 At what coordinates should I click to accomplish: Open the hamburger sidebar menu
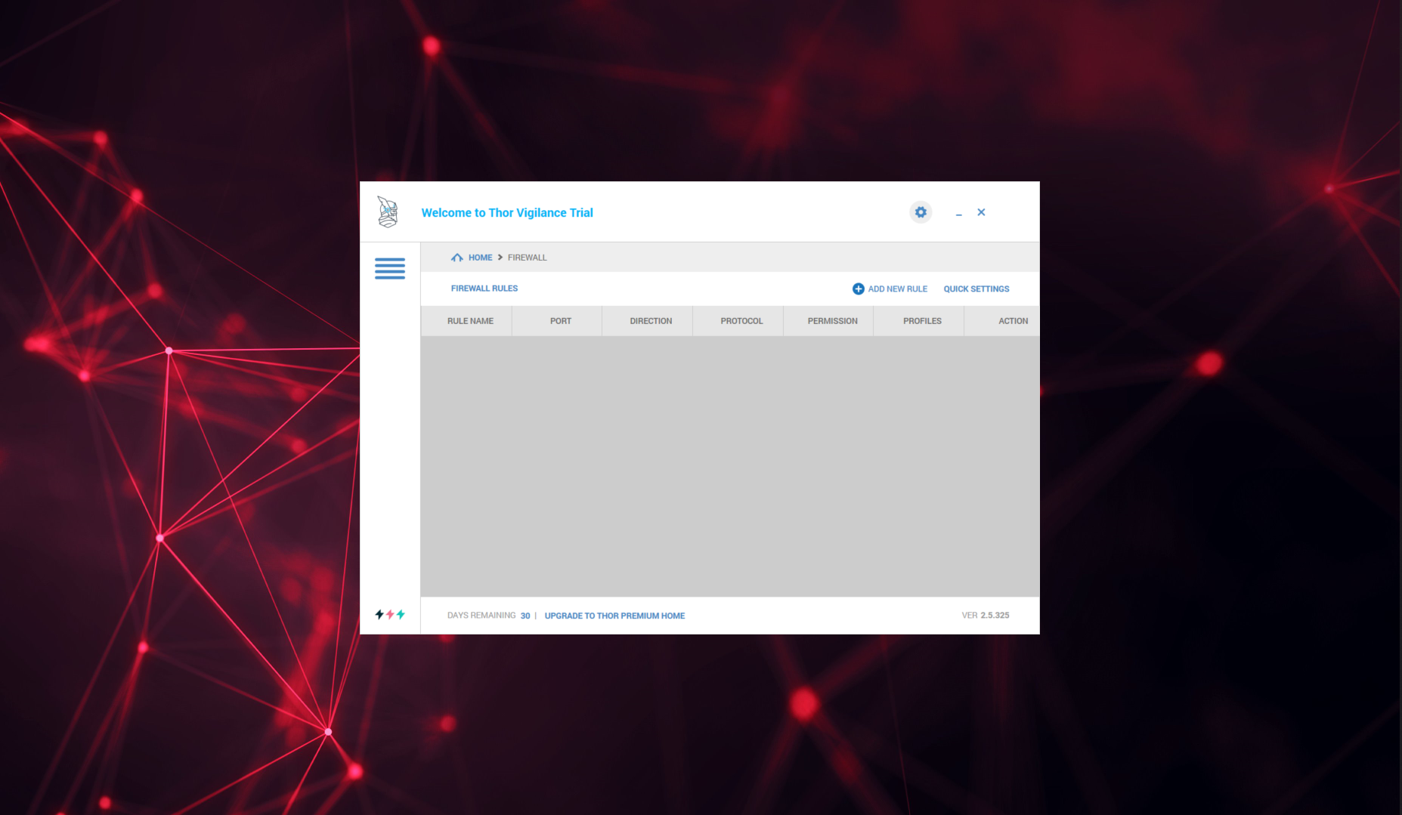click(x=390, y=268)
